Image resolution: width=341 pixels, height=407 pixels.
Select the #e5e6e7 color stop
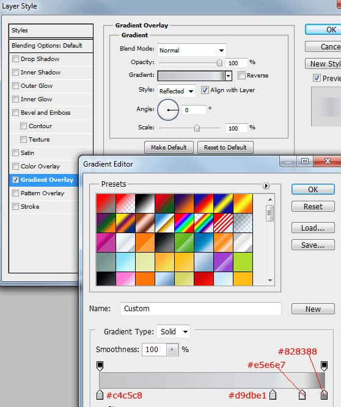(x=302, y=395)
